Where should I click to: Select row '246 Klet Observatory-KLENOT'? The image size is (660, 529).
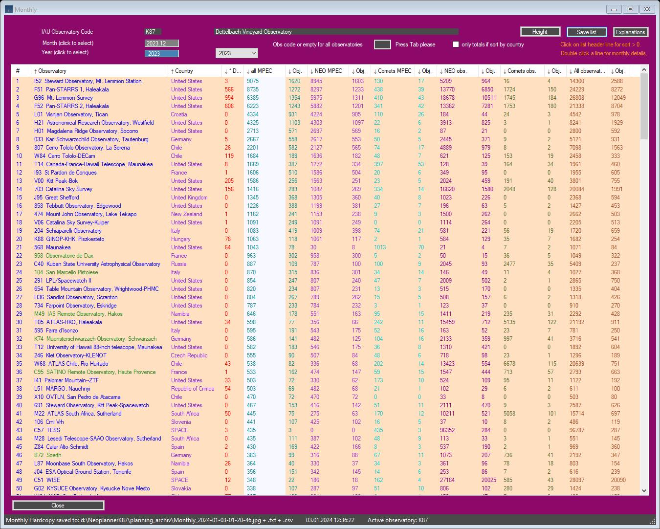[325, 355]
